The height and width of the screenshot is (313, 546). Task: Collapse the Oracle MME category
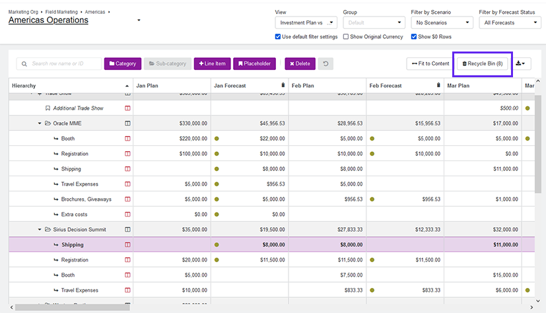[40, 123]
